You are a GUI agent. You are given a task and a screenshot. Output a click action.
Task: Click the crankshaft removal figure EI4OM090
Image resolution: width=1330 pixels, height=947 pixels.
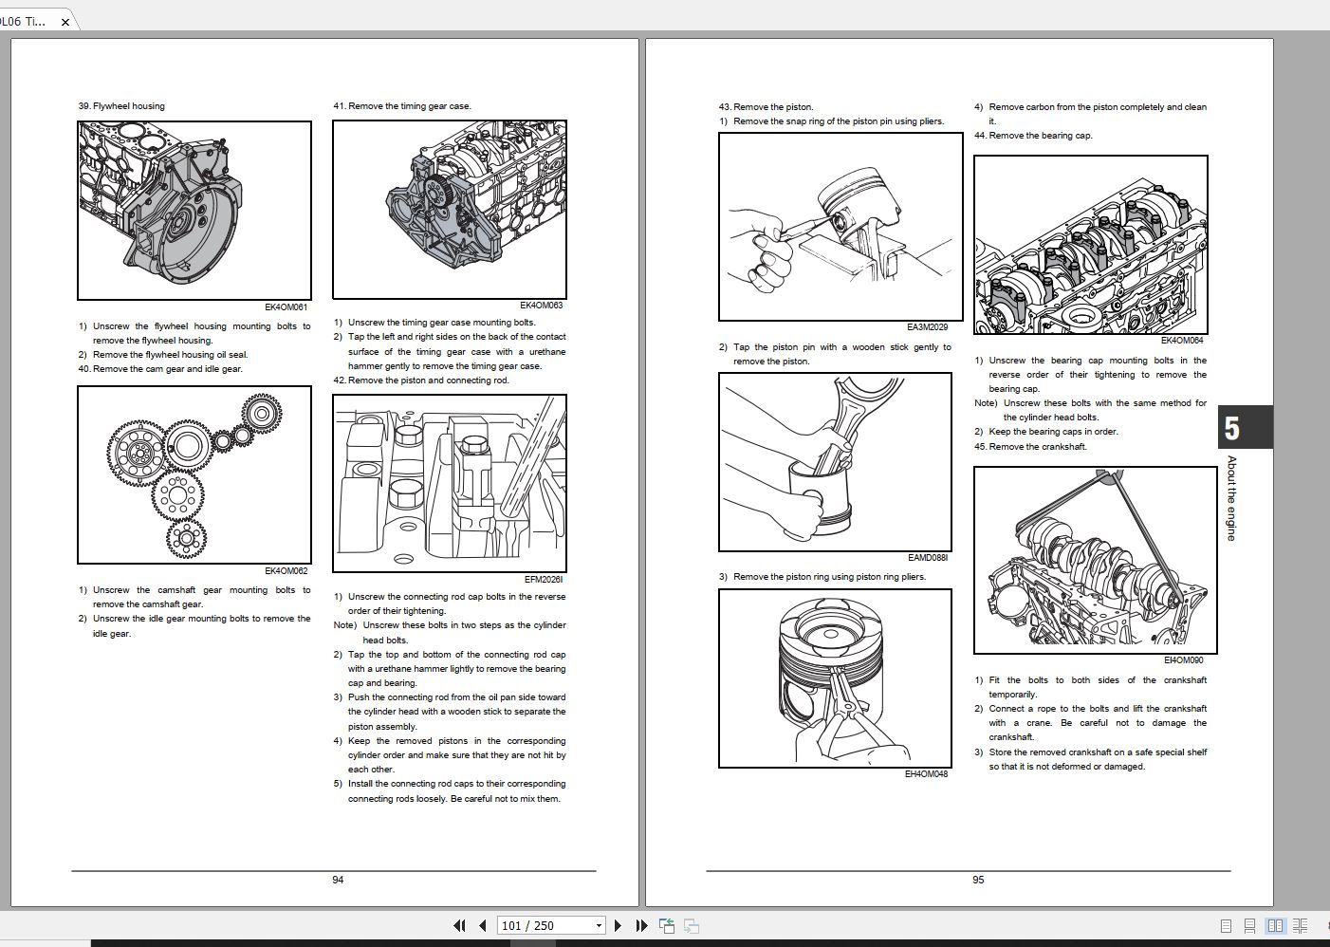(1096, 560)
